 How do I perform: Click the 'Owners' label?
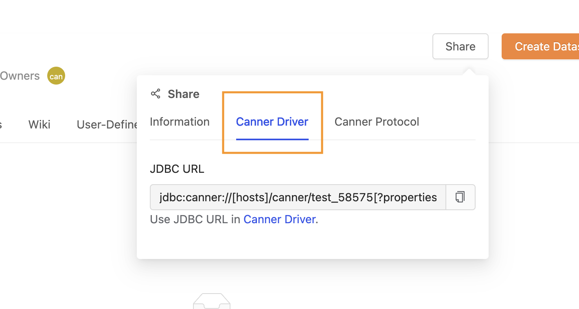pos(20,76)
